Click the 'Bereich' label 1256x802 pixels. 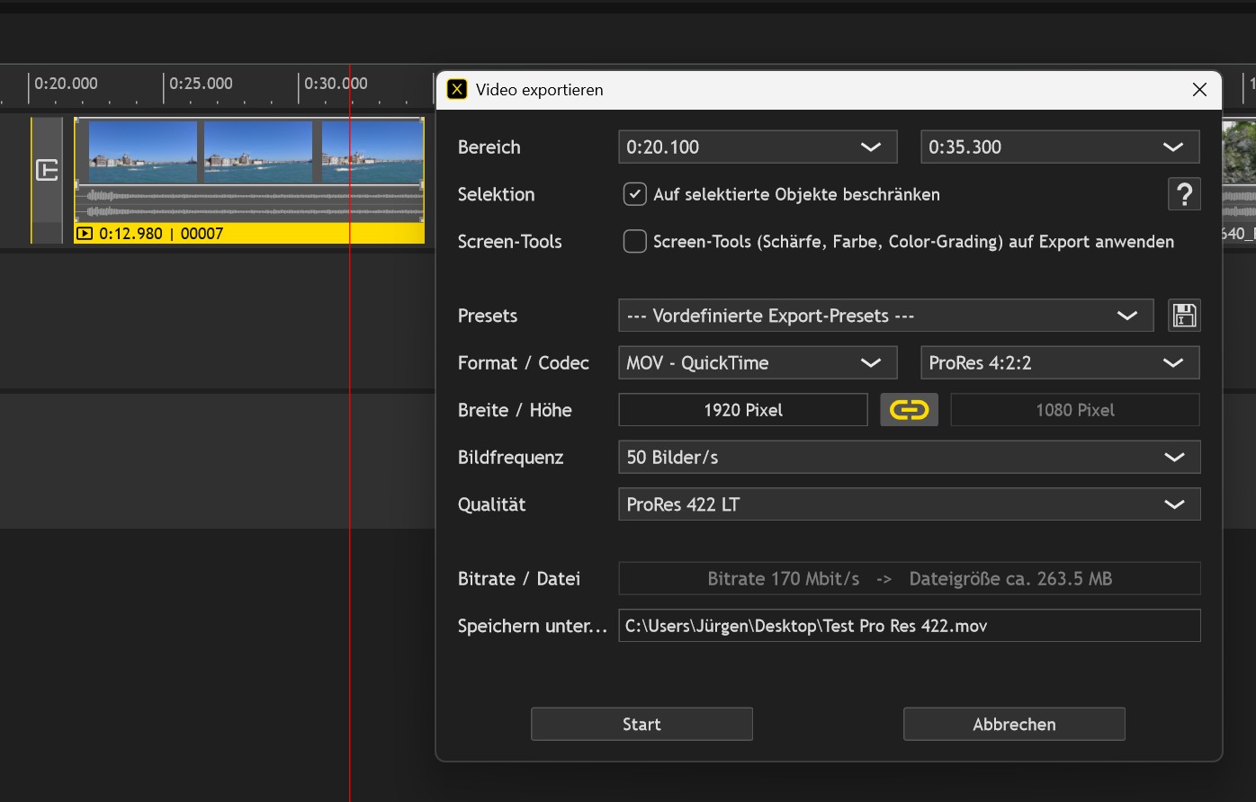pyautogui.click(x=489, y=147)
